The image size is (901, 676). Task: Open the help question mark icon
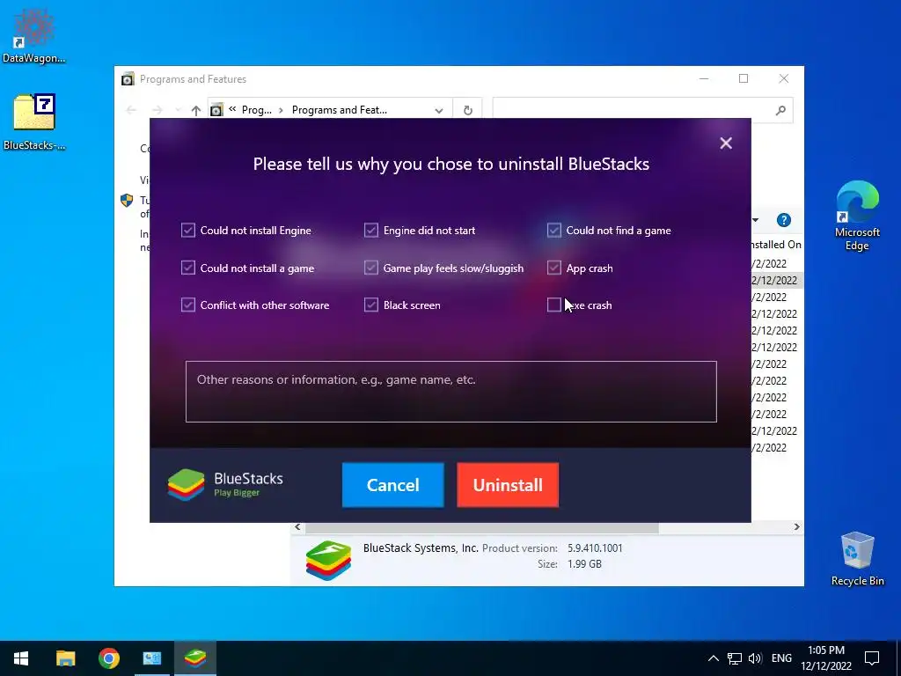tap(784, 220)
